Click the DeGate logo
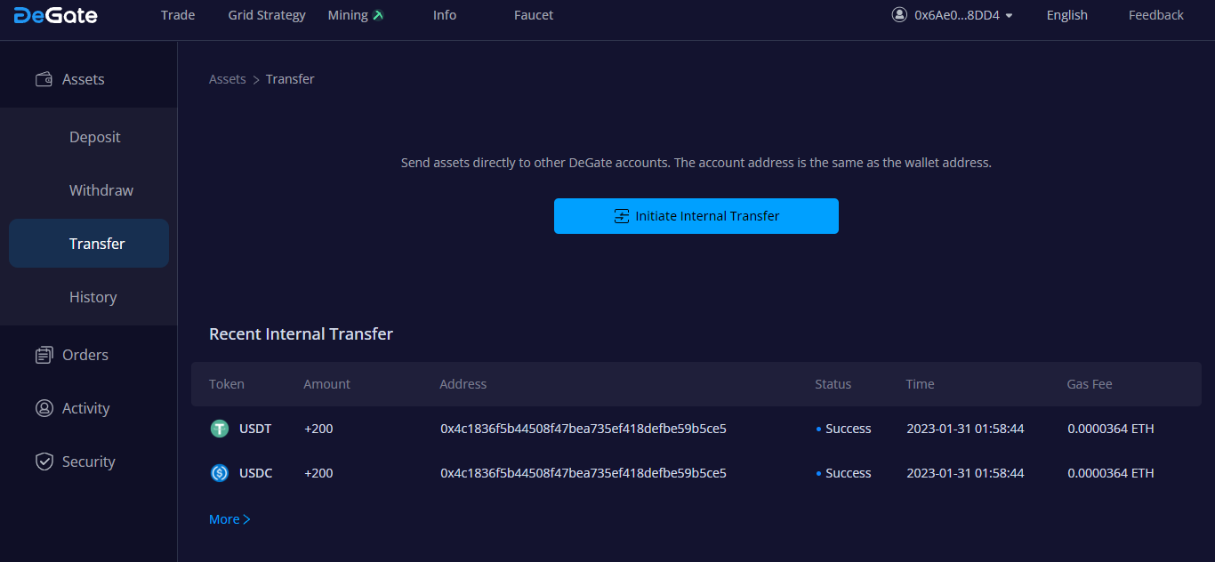 (x=55, y=15)
